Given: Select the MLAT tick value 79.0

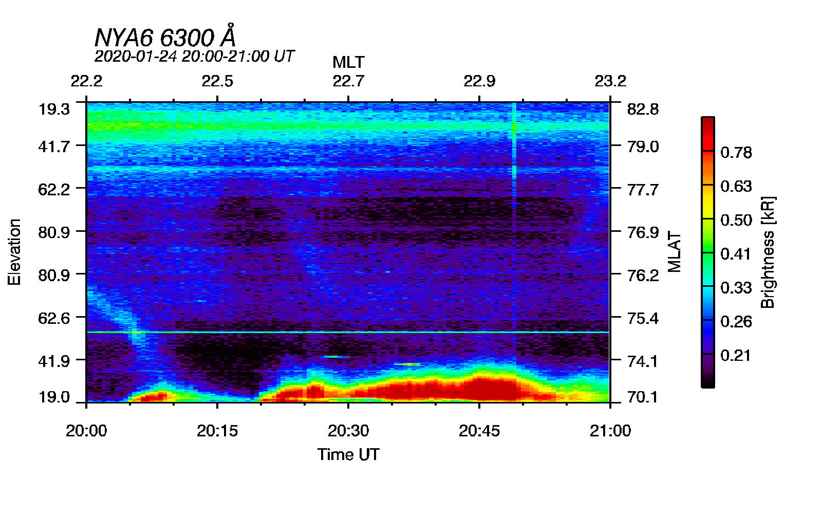Looking at the screenshot, I should click(643, 146).
